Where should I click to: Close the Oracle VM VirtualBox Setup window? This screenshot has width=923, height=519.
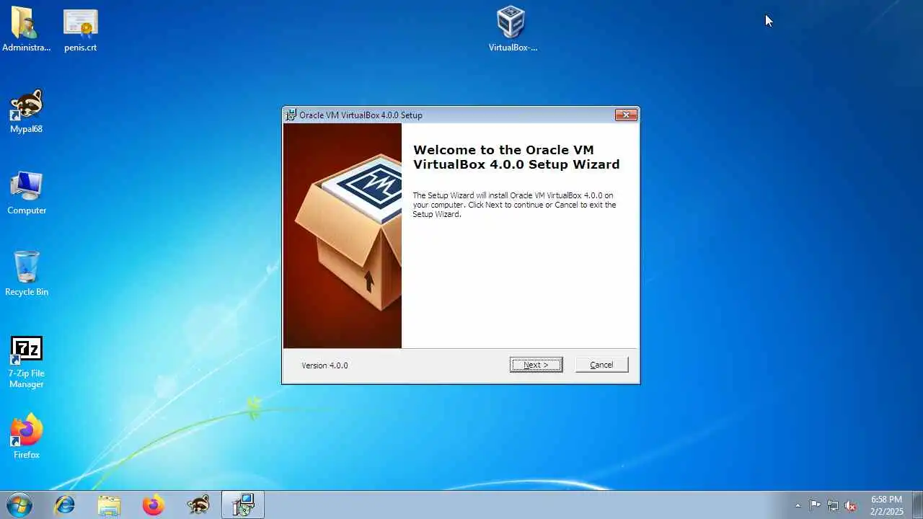coord(626,115)
